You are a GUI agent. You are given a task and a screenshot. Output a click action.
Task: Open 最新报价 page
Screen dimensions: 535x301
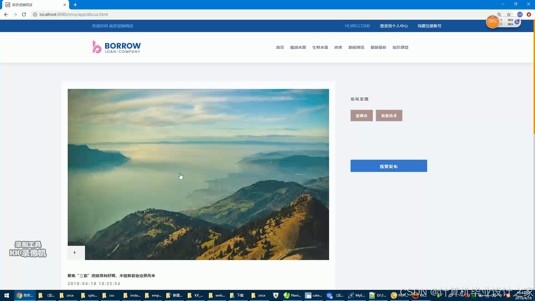(x=378, y=47)
